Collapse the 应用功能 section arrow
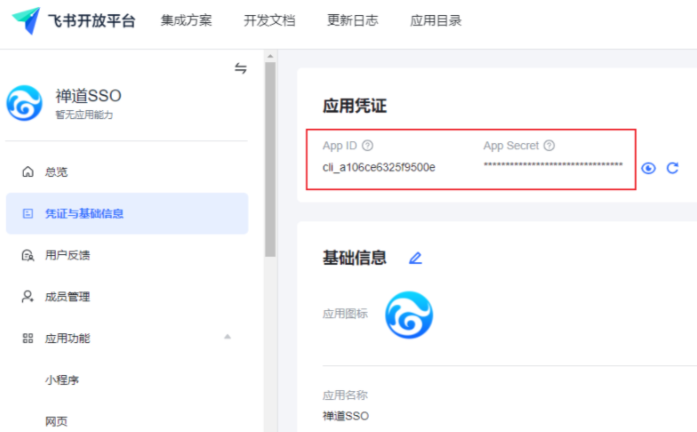Screen dimensions: 697x432 (x=228, y=337)
